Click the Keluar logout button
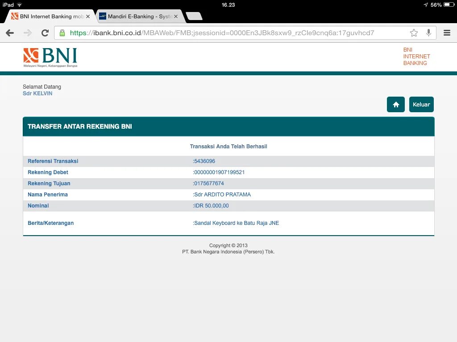457x342 pixels. (x=421, y=104)
